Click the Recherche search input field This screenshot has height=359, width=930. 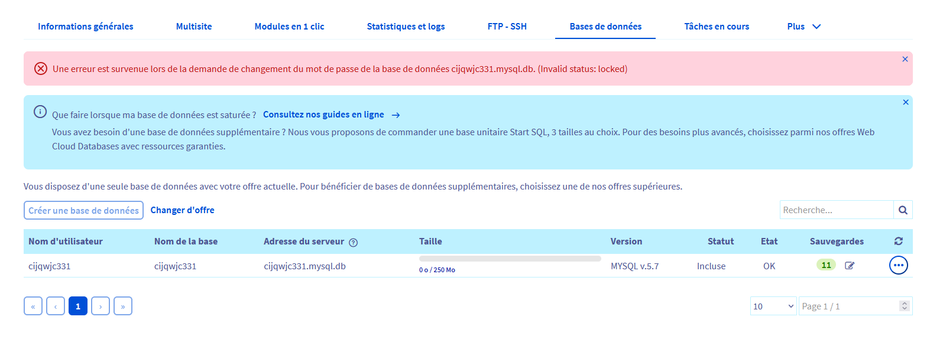click(836, 210)
